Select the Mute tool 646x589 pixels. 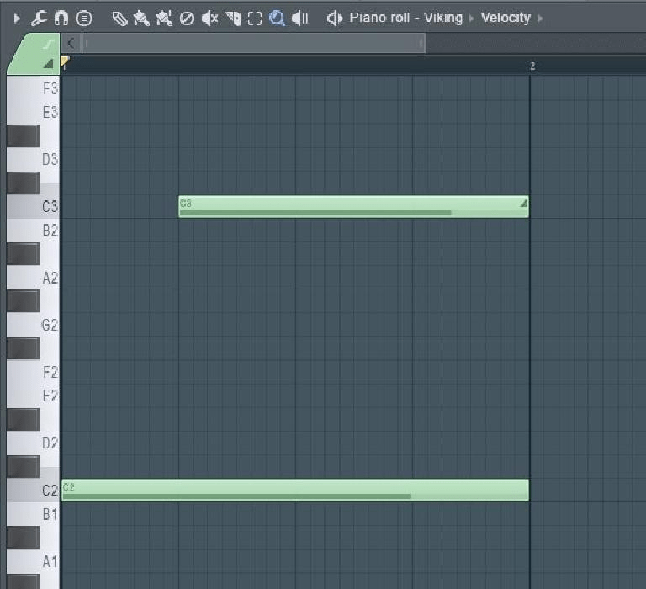209,19
